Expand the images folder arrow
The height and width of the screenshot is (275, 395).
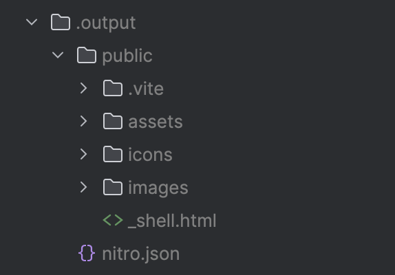[x=84, y=187]
